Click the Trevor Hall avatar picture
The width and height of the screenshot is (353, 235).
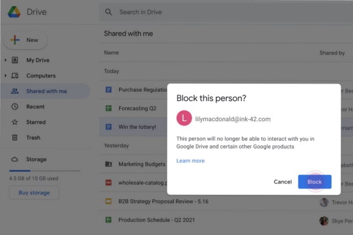324,202
